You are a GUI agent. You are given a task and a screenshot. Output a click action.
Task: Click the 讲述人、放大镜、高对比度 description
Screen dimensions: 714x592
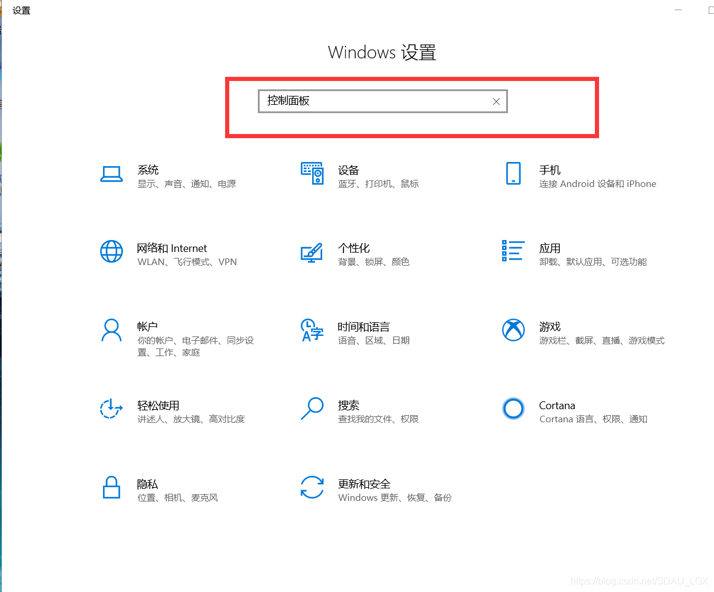(x=191, y=419)
